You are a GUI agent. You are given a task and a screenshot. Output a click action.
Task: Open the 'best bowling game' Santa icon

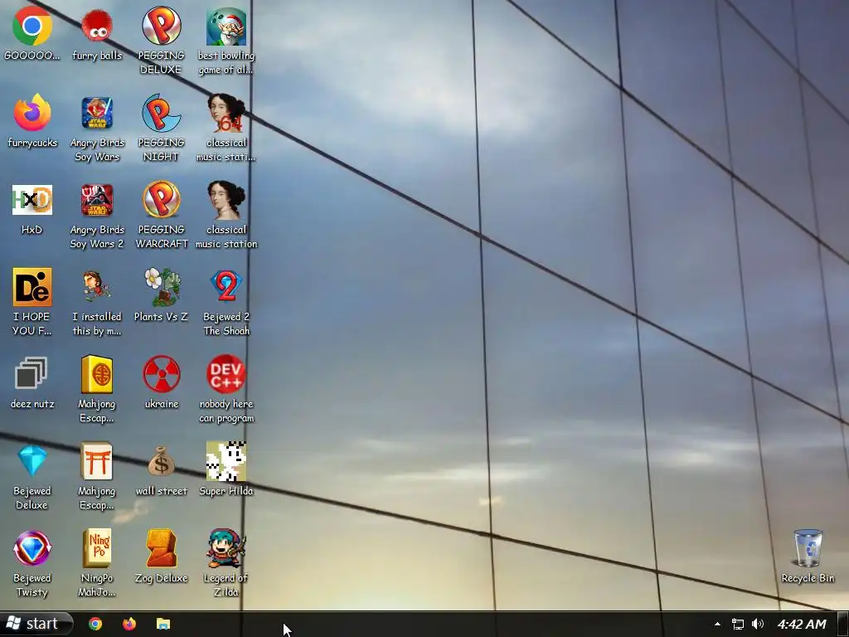coord(226,26)
